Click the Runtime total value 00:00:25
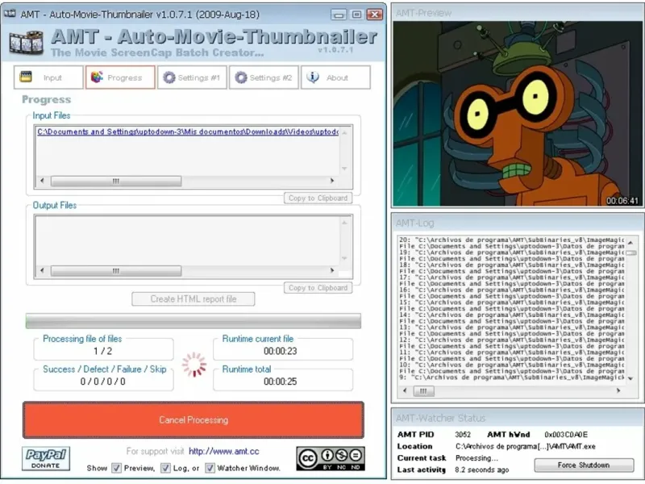 pyautogui.click(x=280, y=382)
